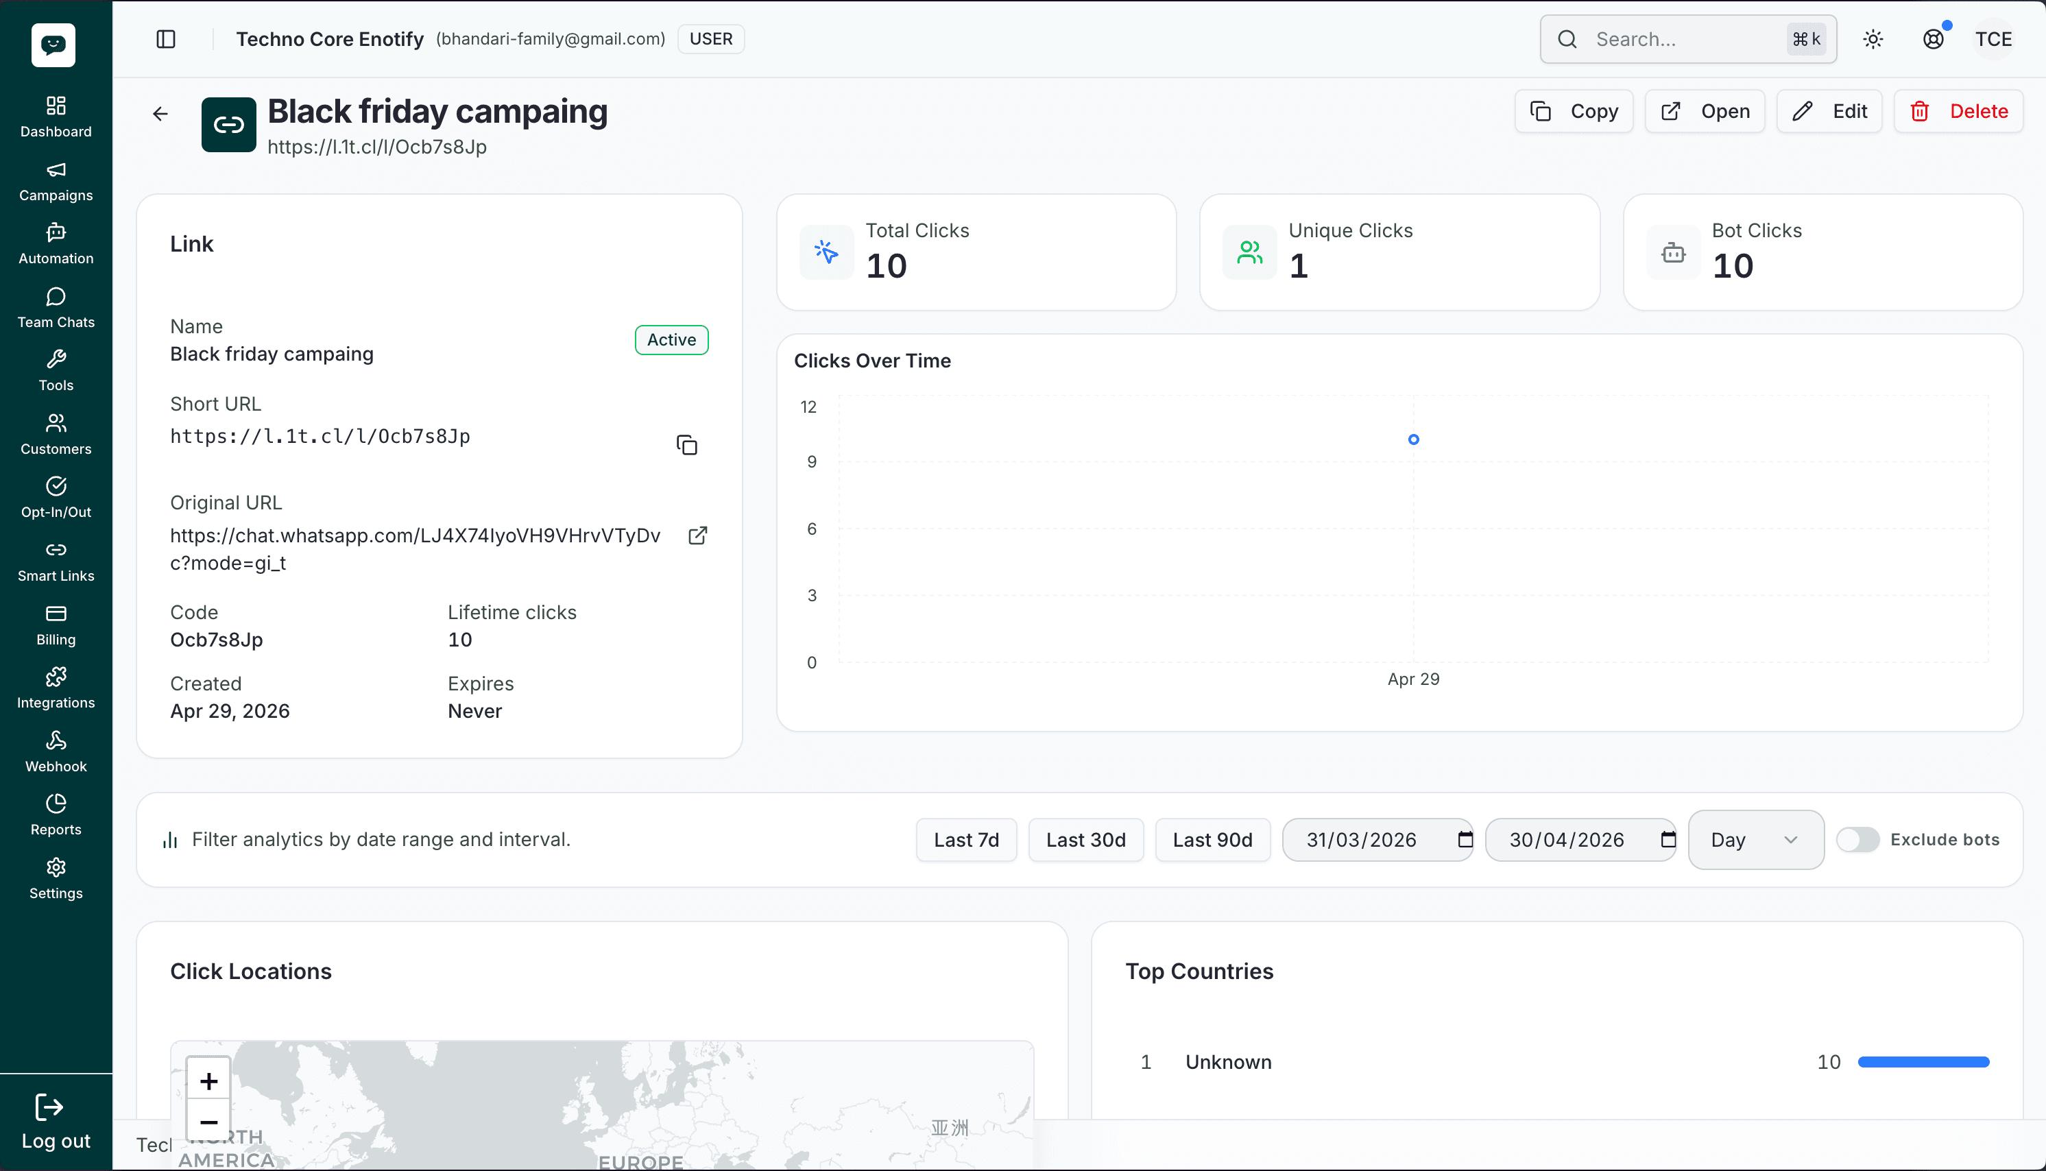Open original URL external link icon
The image size is (2046, 1171).
pyautogui.click(x=698, y=535)
